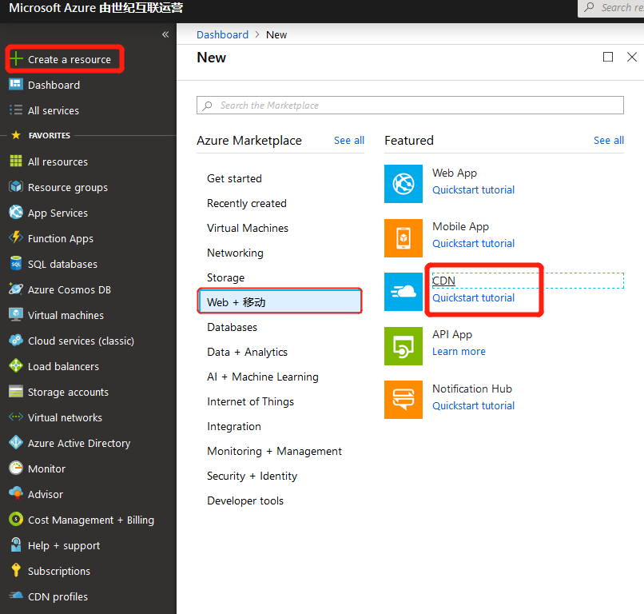
Task: Expand Featured list with See all
Action: pyautogui.click(x=608, y=140)
